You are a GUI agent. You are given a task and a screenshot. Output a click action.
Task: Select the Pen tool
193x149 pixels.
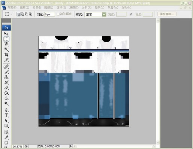[6, 110]
